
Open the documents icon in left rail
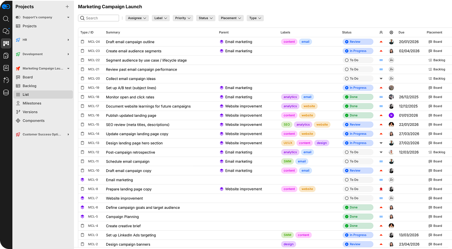pyautogui.click(x=6, y=56)
